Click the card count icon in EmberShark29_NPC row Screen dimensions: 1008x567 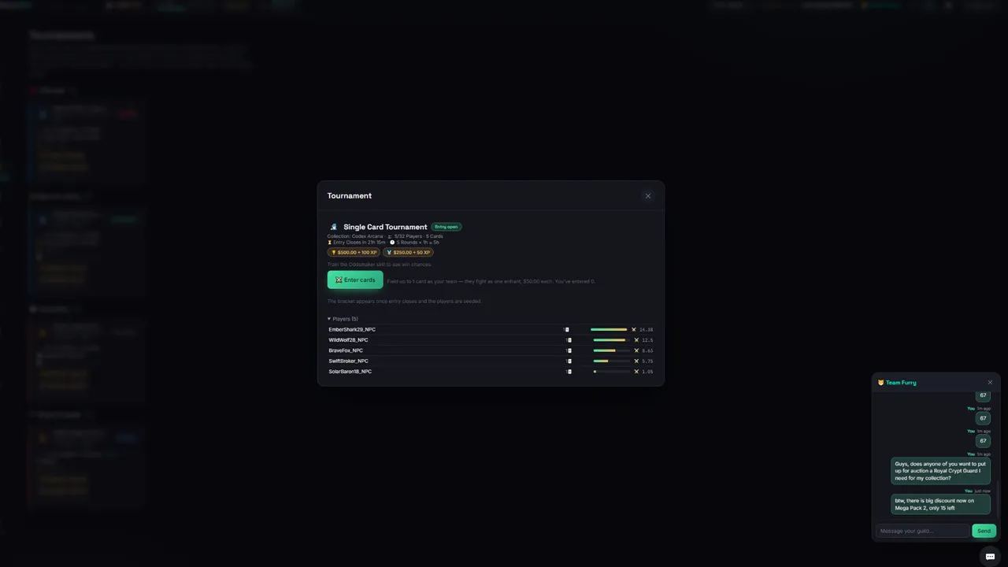567,329
